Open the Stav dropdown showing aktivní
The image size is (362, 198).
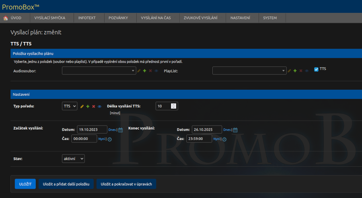click(x=74, y=159)
